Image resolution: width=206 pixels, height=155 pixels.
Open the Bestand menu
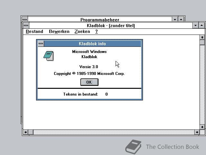coord(34,32)
